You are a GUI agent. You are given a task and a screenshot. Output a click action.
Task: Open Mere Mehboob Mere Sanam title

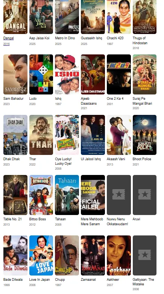pyautogui.click(x=92, y=221)
